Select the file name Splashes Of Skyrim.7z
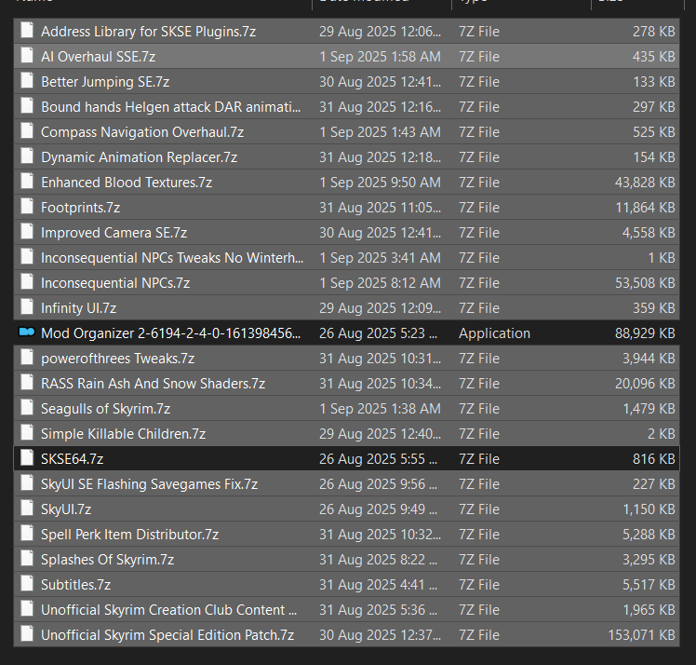The width and height of the screenshot is (696, 665). pos(107,560)
